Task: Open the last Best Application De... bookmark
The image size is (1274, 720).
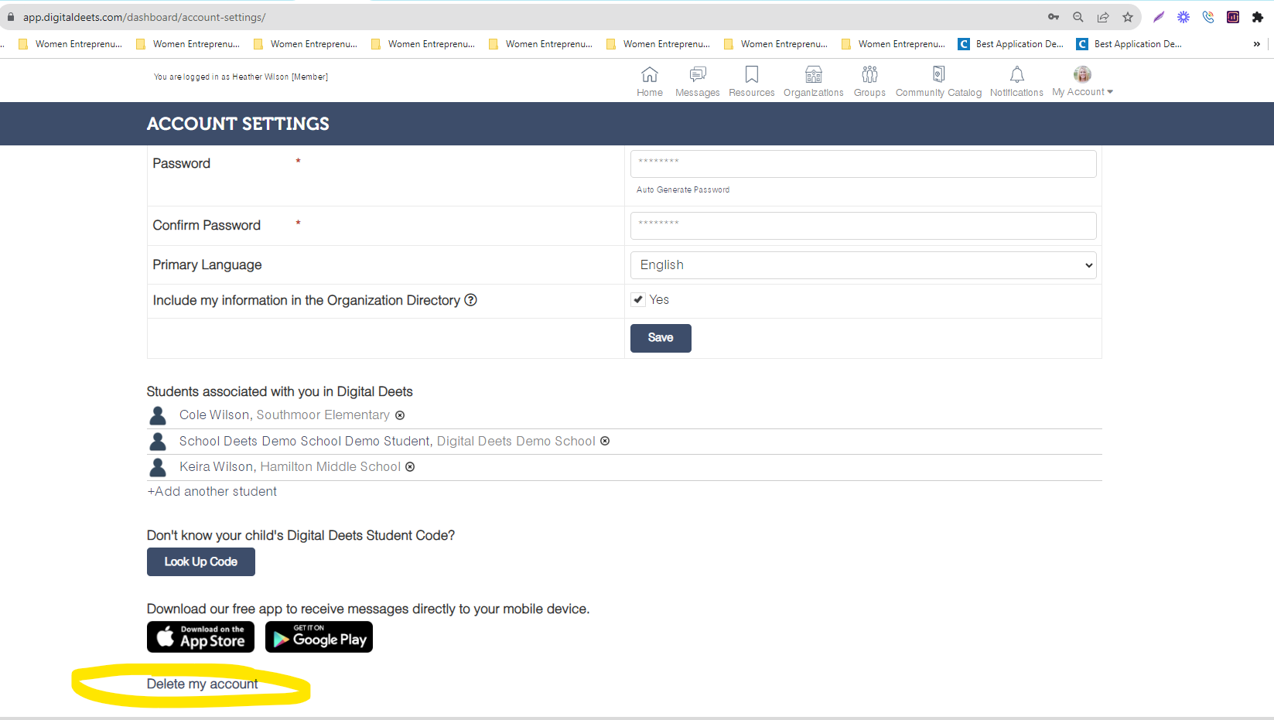Action: coord(1129,44)
